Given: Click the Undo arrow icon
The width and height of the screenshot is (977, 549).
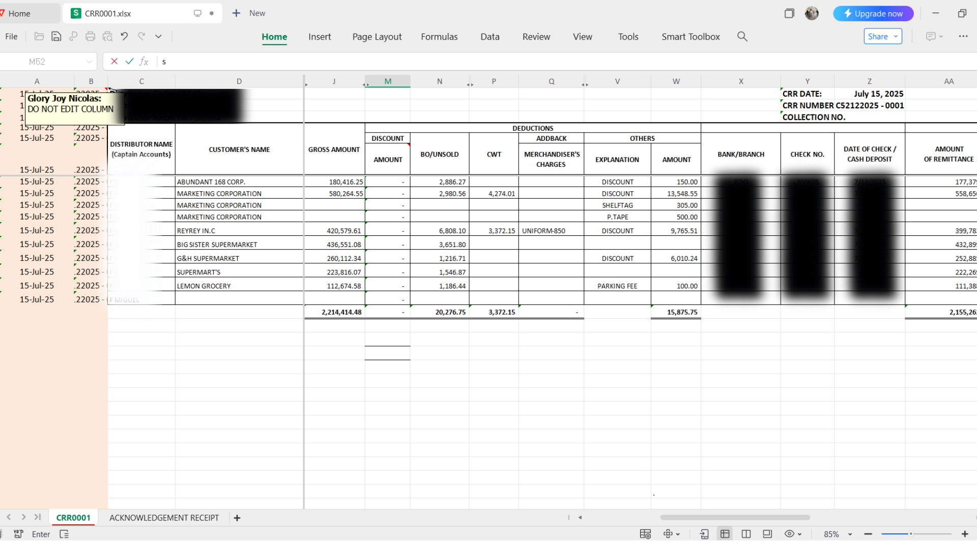Looking at the screenshot, I should pos(124,36).
